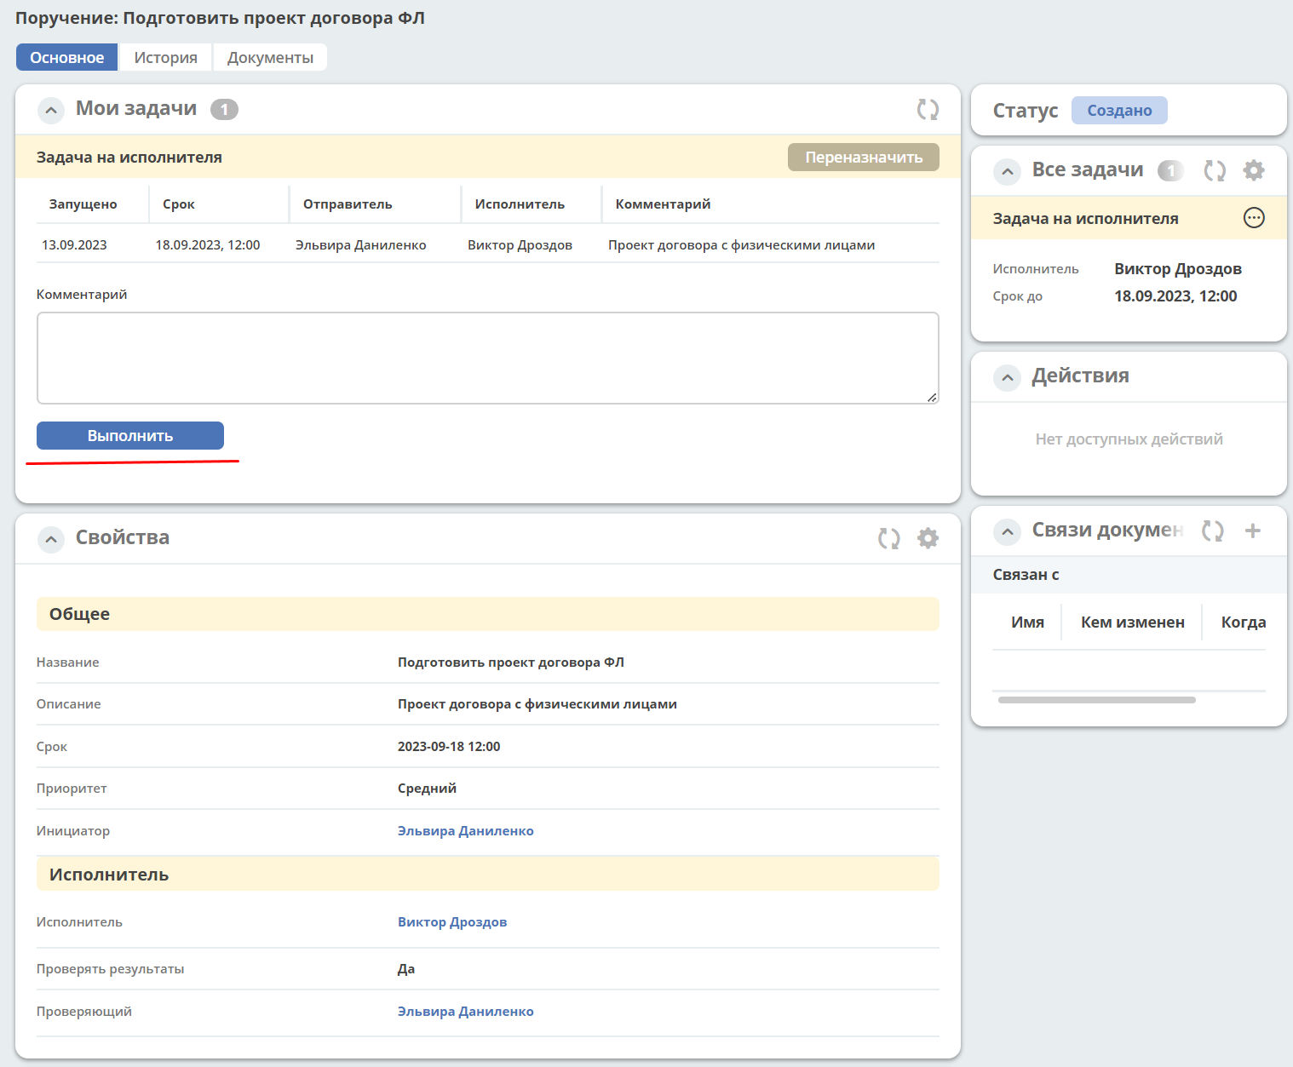Click the Отправитель column header
This screenshot has width=1293, height=1067.
pos(348,204)
